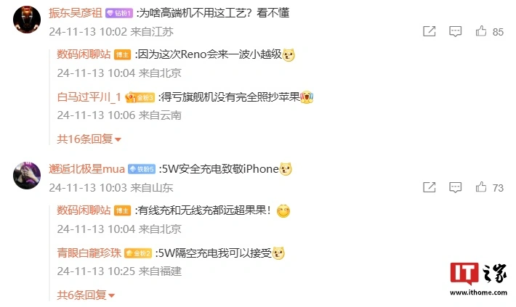This screenshot has height=307, width=516.
Task: Open reply bubble on 5W安全充电 comment
Action: point(456,187)
